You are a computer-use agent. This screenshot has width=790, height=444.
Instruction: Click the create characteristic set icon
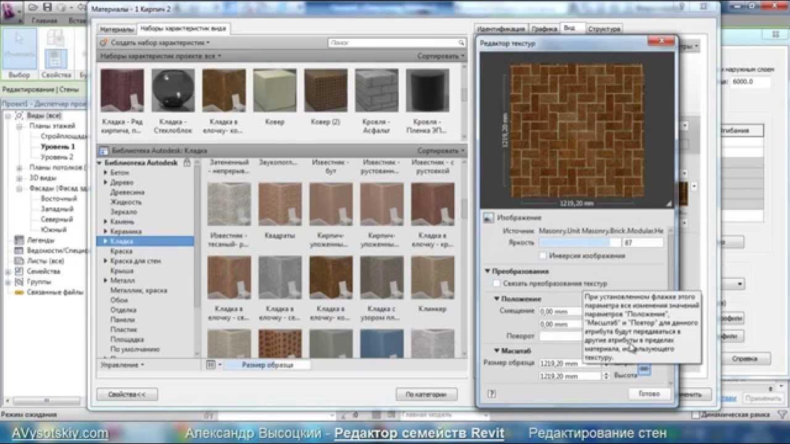tap(104, 43)
